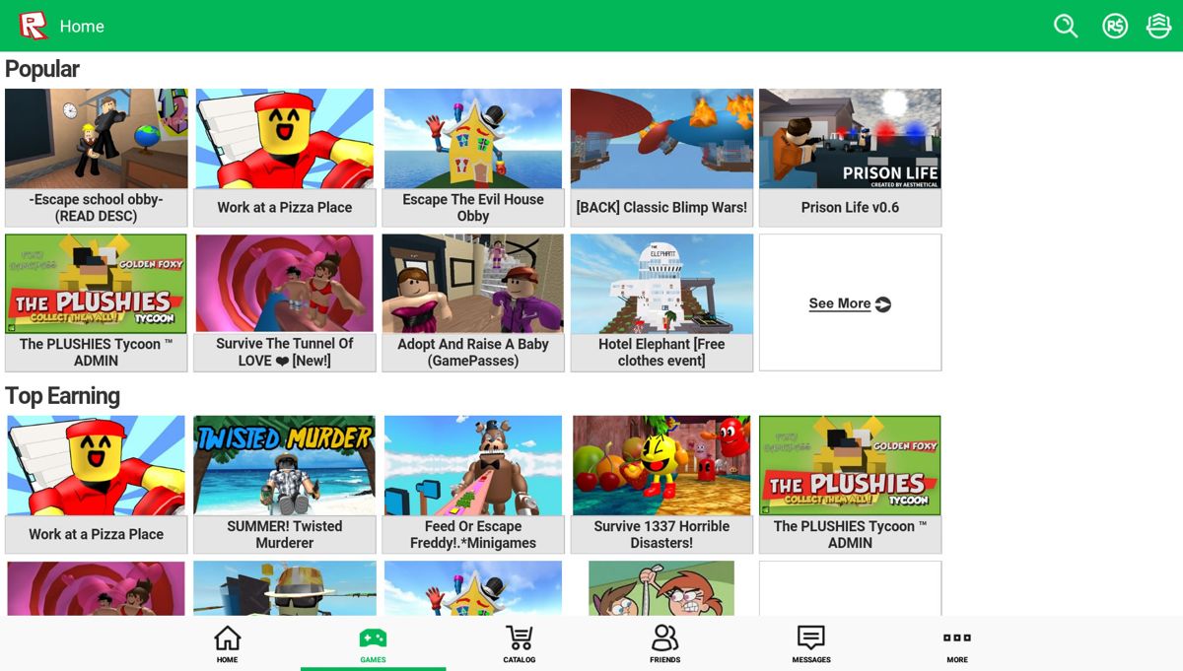Open Survive 1337 Horrible Disasters!
Screen dimensions: 1183x671
[x=661, y=482]
